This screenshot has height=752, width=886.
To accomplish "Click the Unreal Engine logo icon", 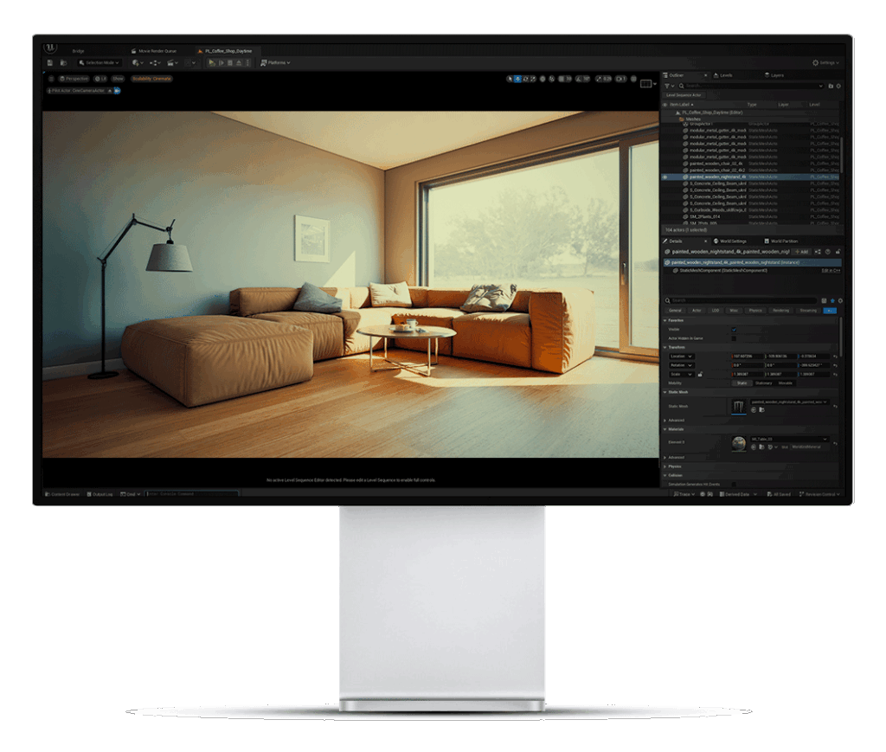I will (x=51, y=48).
